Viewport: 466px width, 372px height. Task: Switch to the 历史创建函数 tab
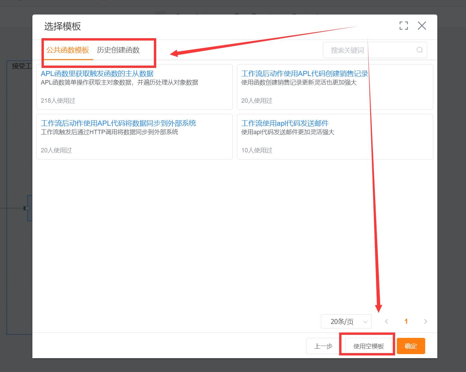[x=118, y=50]
